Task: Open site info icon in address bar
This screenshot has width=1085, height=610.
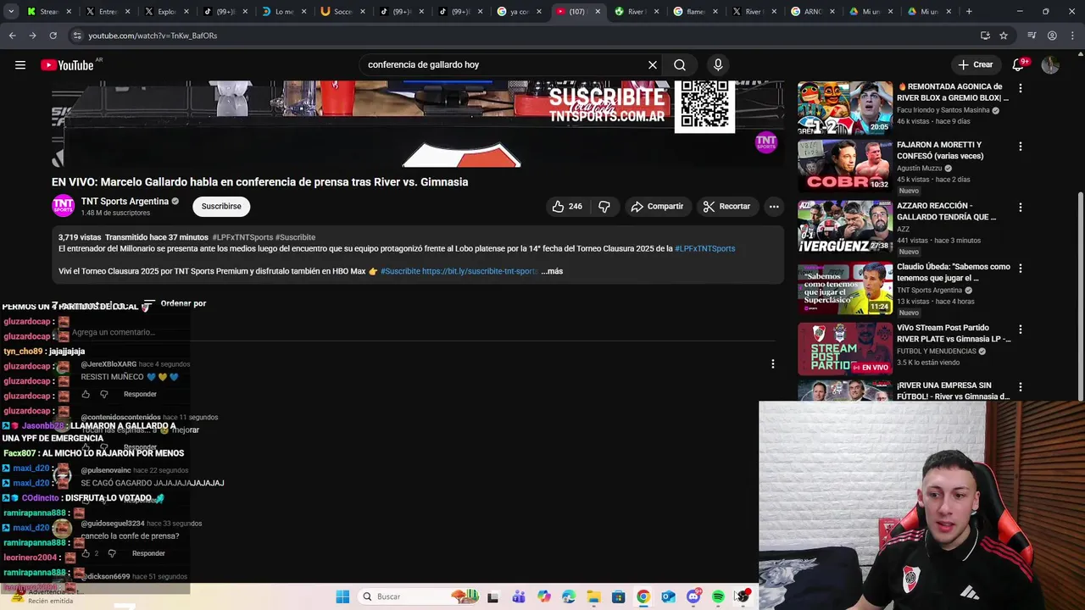Action: (77, 36)
